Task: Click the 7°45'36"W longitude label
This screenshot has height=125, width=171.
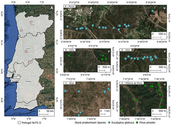Action: [x=156, y=119]
